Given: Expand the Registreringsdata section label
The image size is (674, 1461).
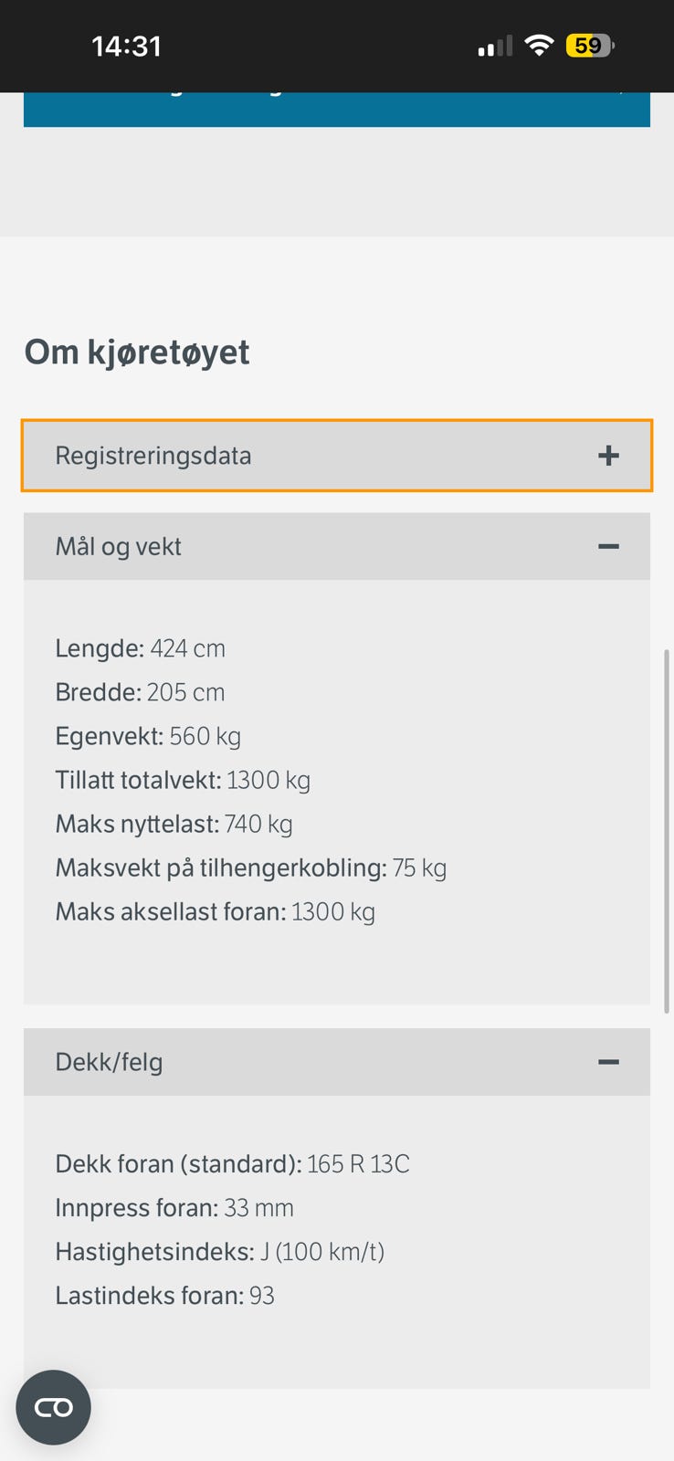Looking at the screenshot, I should click(153, 456).
